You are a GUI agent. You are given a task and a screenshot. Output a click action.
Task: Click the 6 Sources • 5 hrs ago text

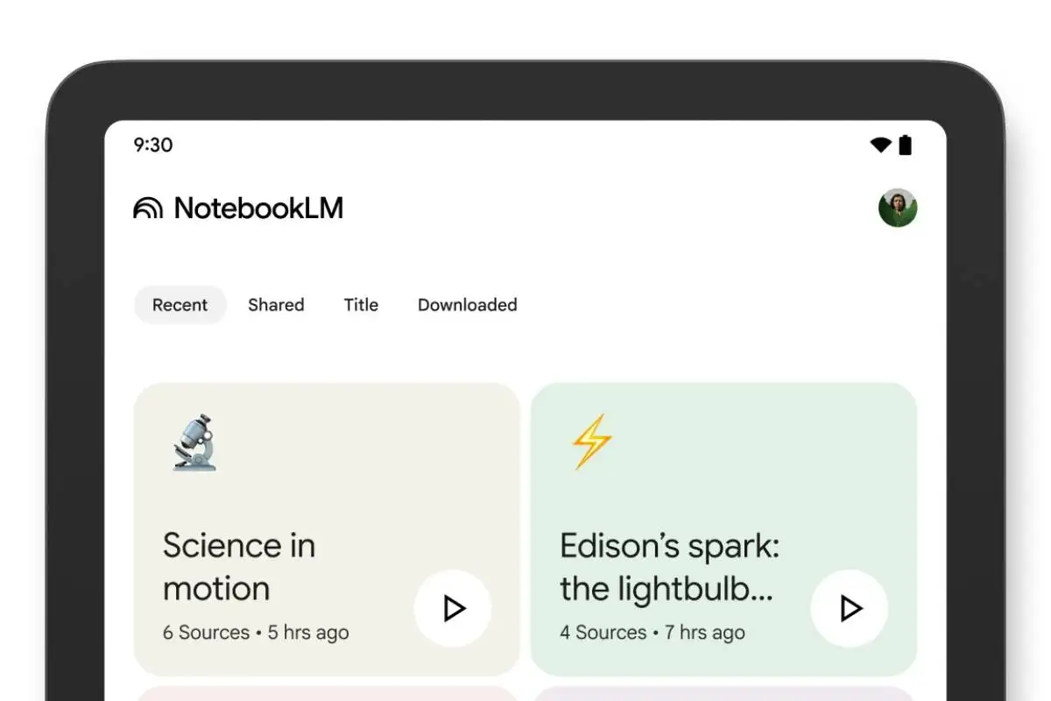pyautogui.click(x=256, y=633)
